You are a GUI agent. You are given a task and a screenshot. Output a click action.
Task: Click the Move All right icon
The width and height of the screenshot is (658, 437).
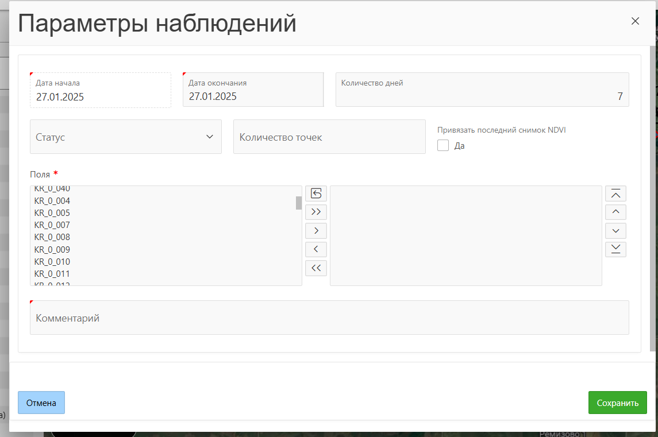315,212
